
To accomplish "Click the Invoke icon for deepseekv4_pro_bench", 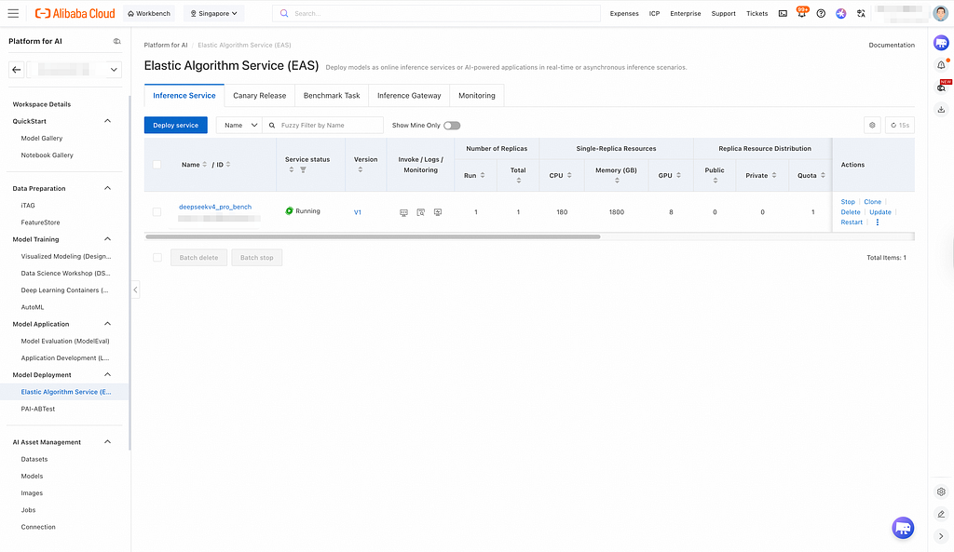I will click(403, 212).
